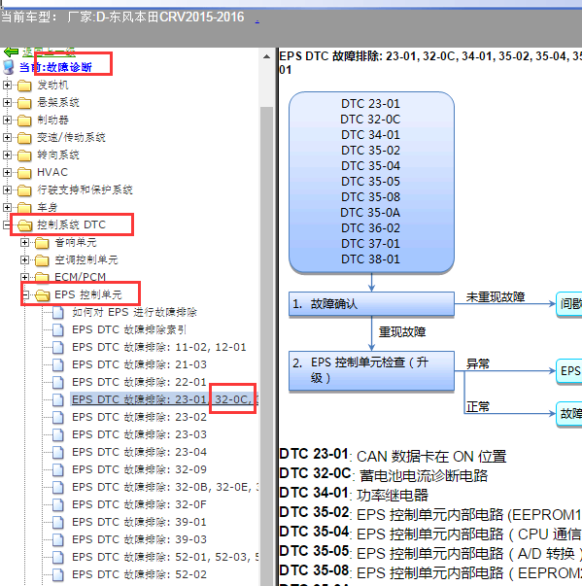582x586 pixels.
Task: Click the 音响单元 folder icon
Action: coord(42,243)
